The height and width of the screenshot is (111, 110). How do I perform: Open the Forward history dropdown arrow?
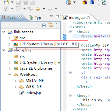pyautogui.click(x=56, y=9)
